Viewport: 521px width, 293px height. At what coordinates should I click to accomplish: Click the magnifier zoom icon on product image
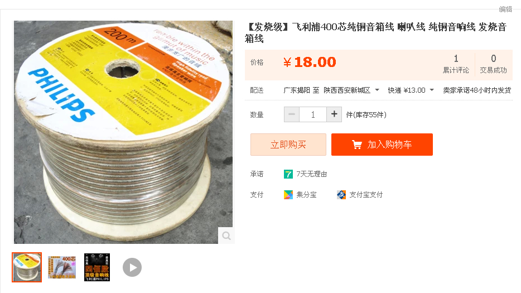(226, 236)
